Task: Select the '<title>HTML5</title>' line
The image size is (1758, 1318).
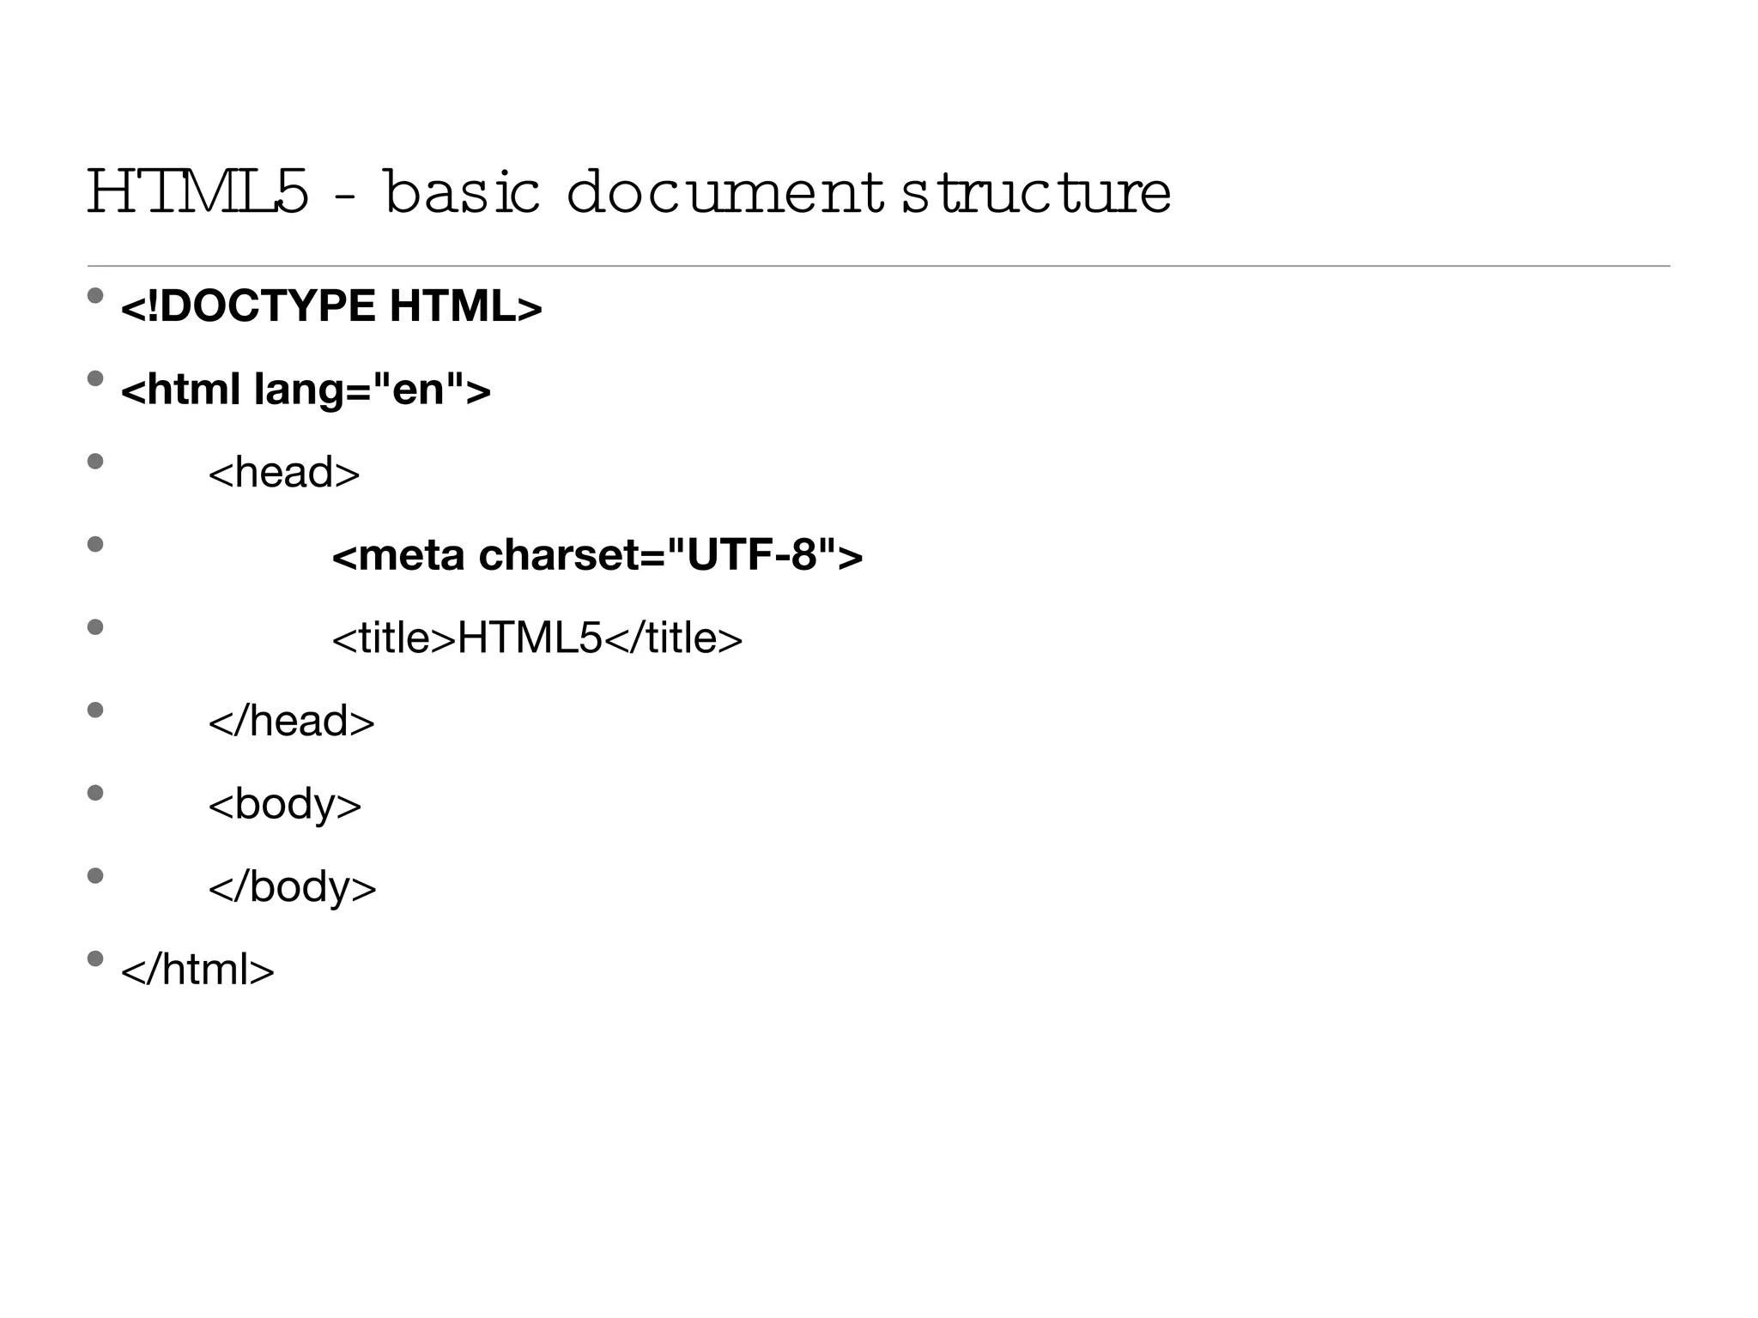Action: click(537, 638)
